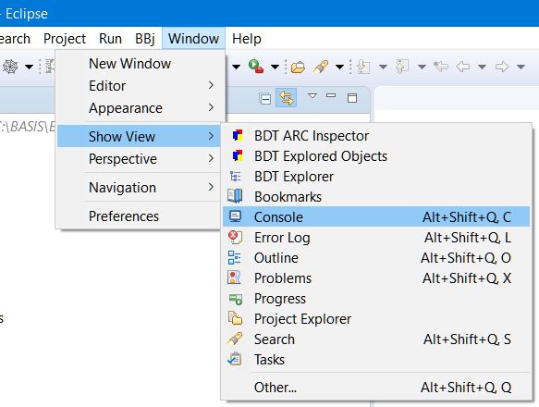Click the run with toolbox toolbar icon
Image resolution: width=539 pixels, height=407 pixels.
point(256,66)
